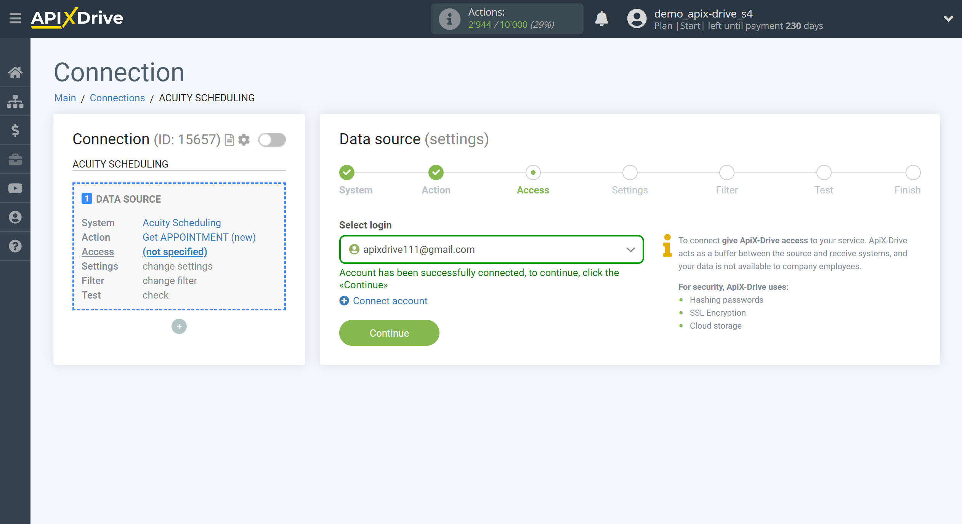Click the Continue button
This screenshot has height=524, width=962.
pos(389,333)
